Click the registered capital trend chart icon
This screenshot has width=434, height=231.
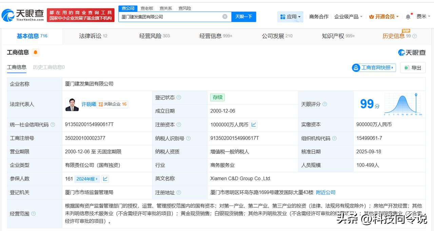coord(254,124)
